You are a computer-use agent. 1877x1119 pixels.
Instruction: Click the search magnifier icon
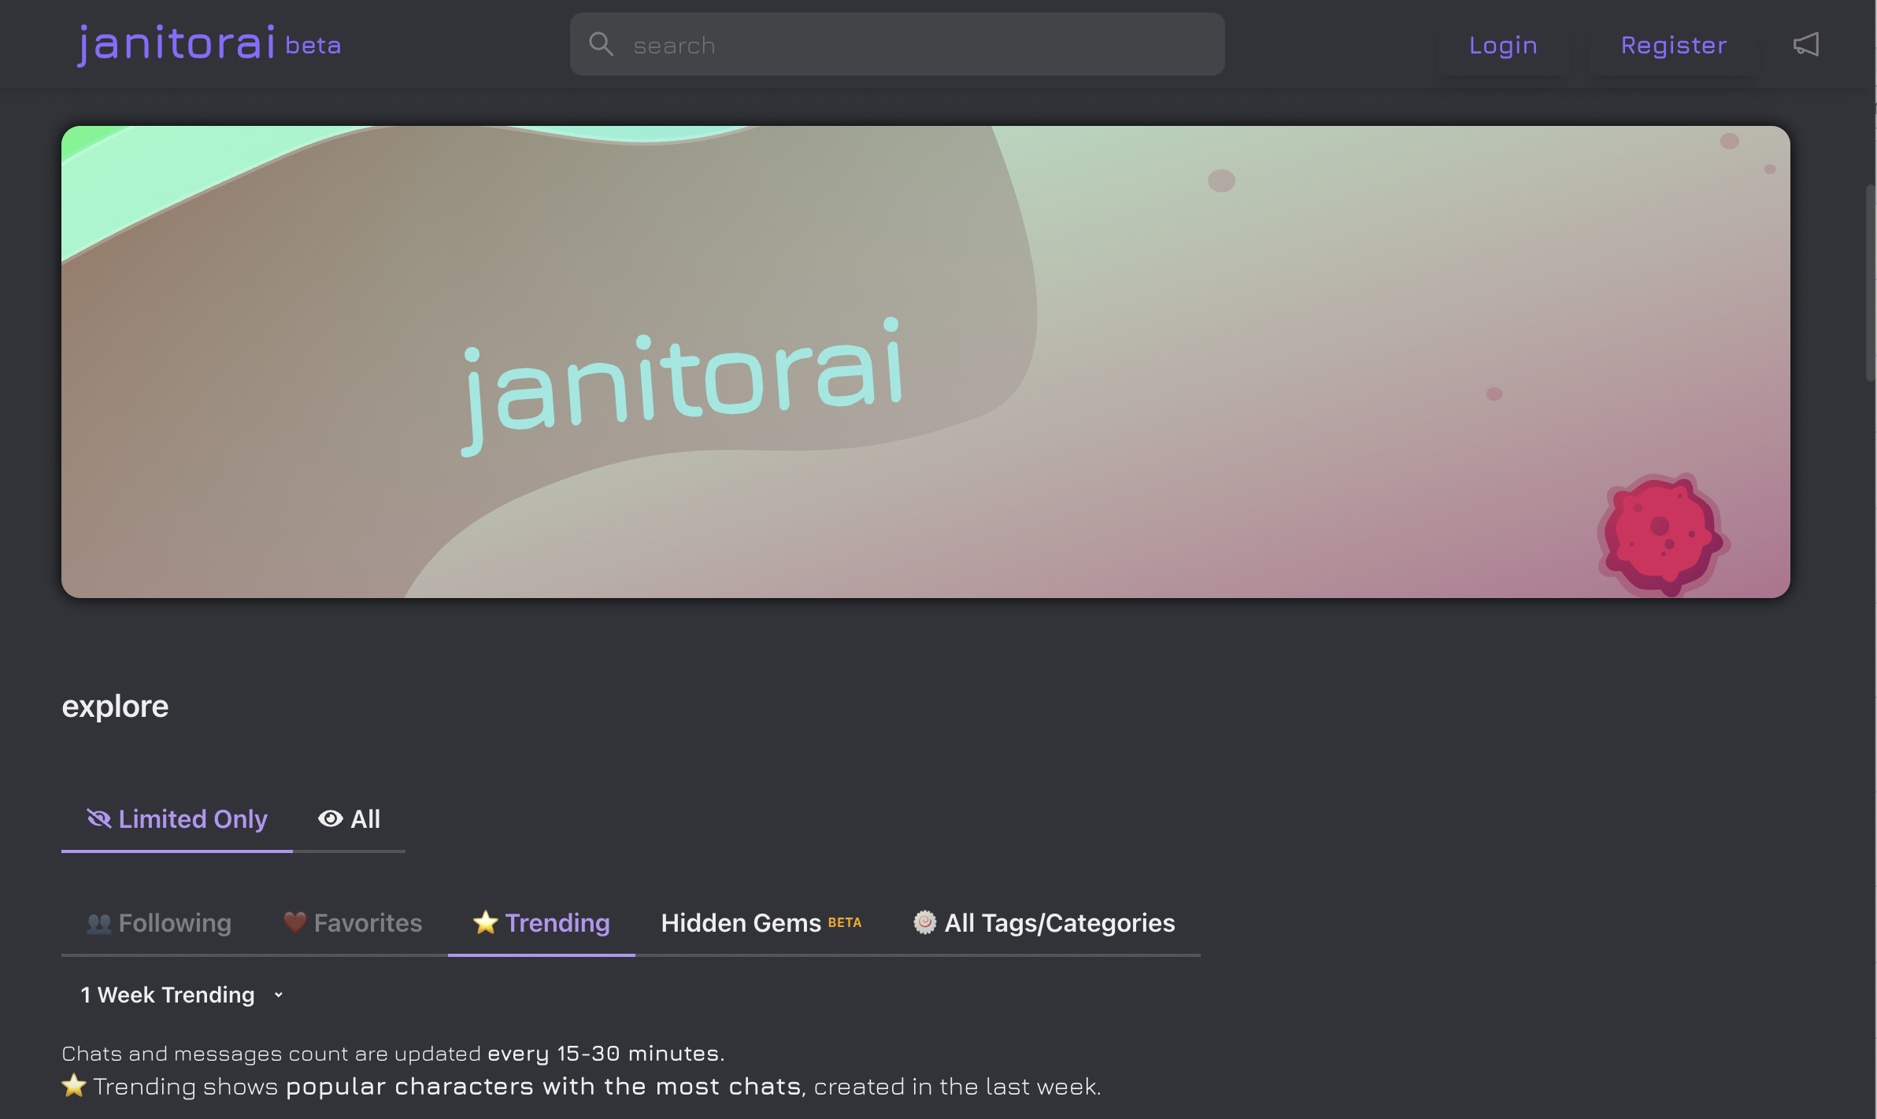click(601, 44)
